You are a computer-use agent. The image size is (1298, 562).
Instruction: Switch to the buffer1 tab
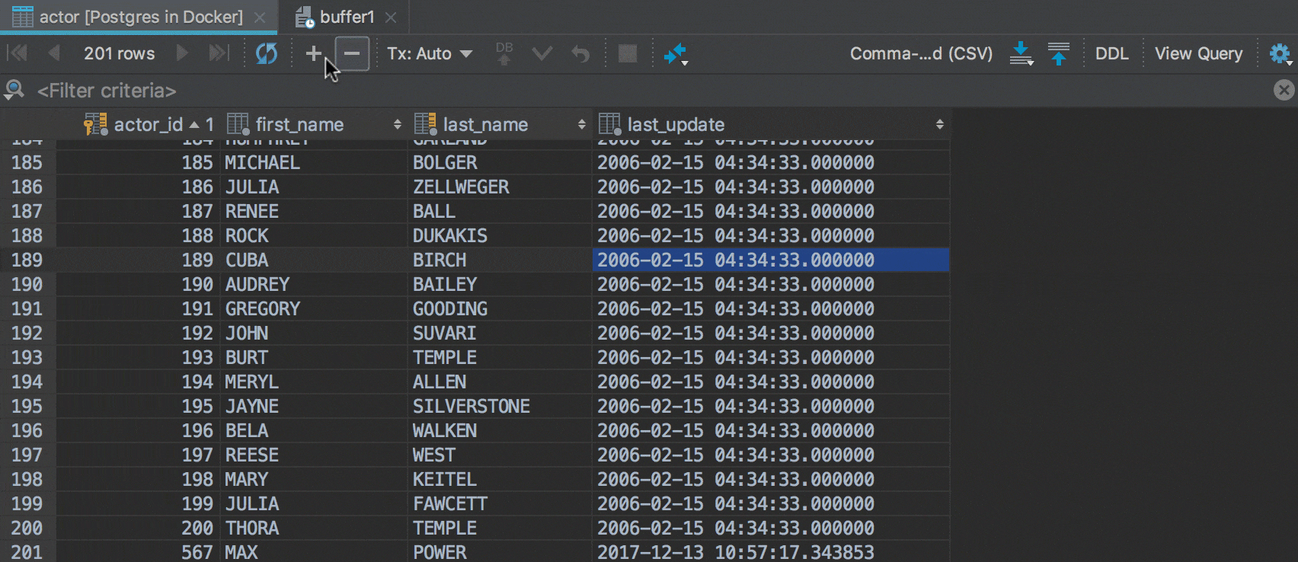(347, 17)
